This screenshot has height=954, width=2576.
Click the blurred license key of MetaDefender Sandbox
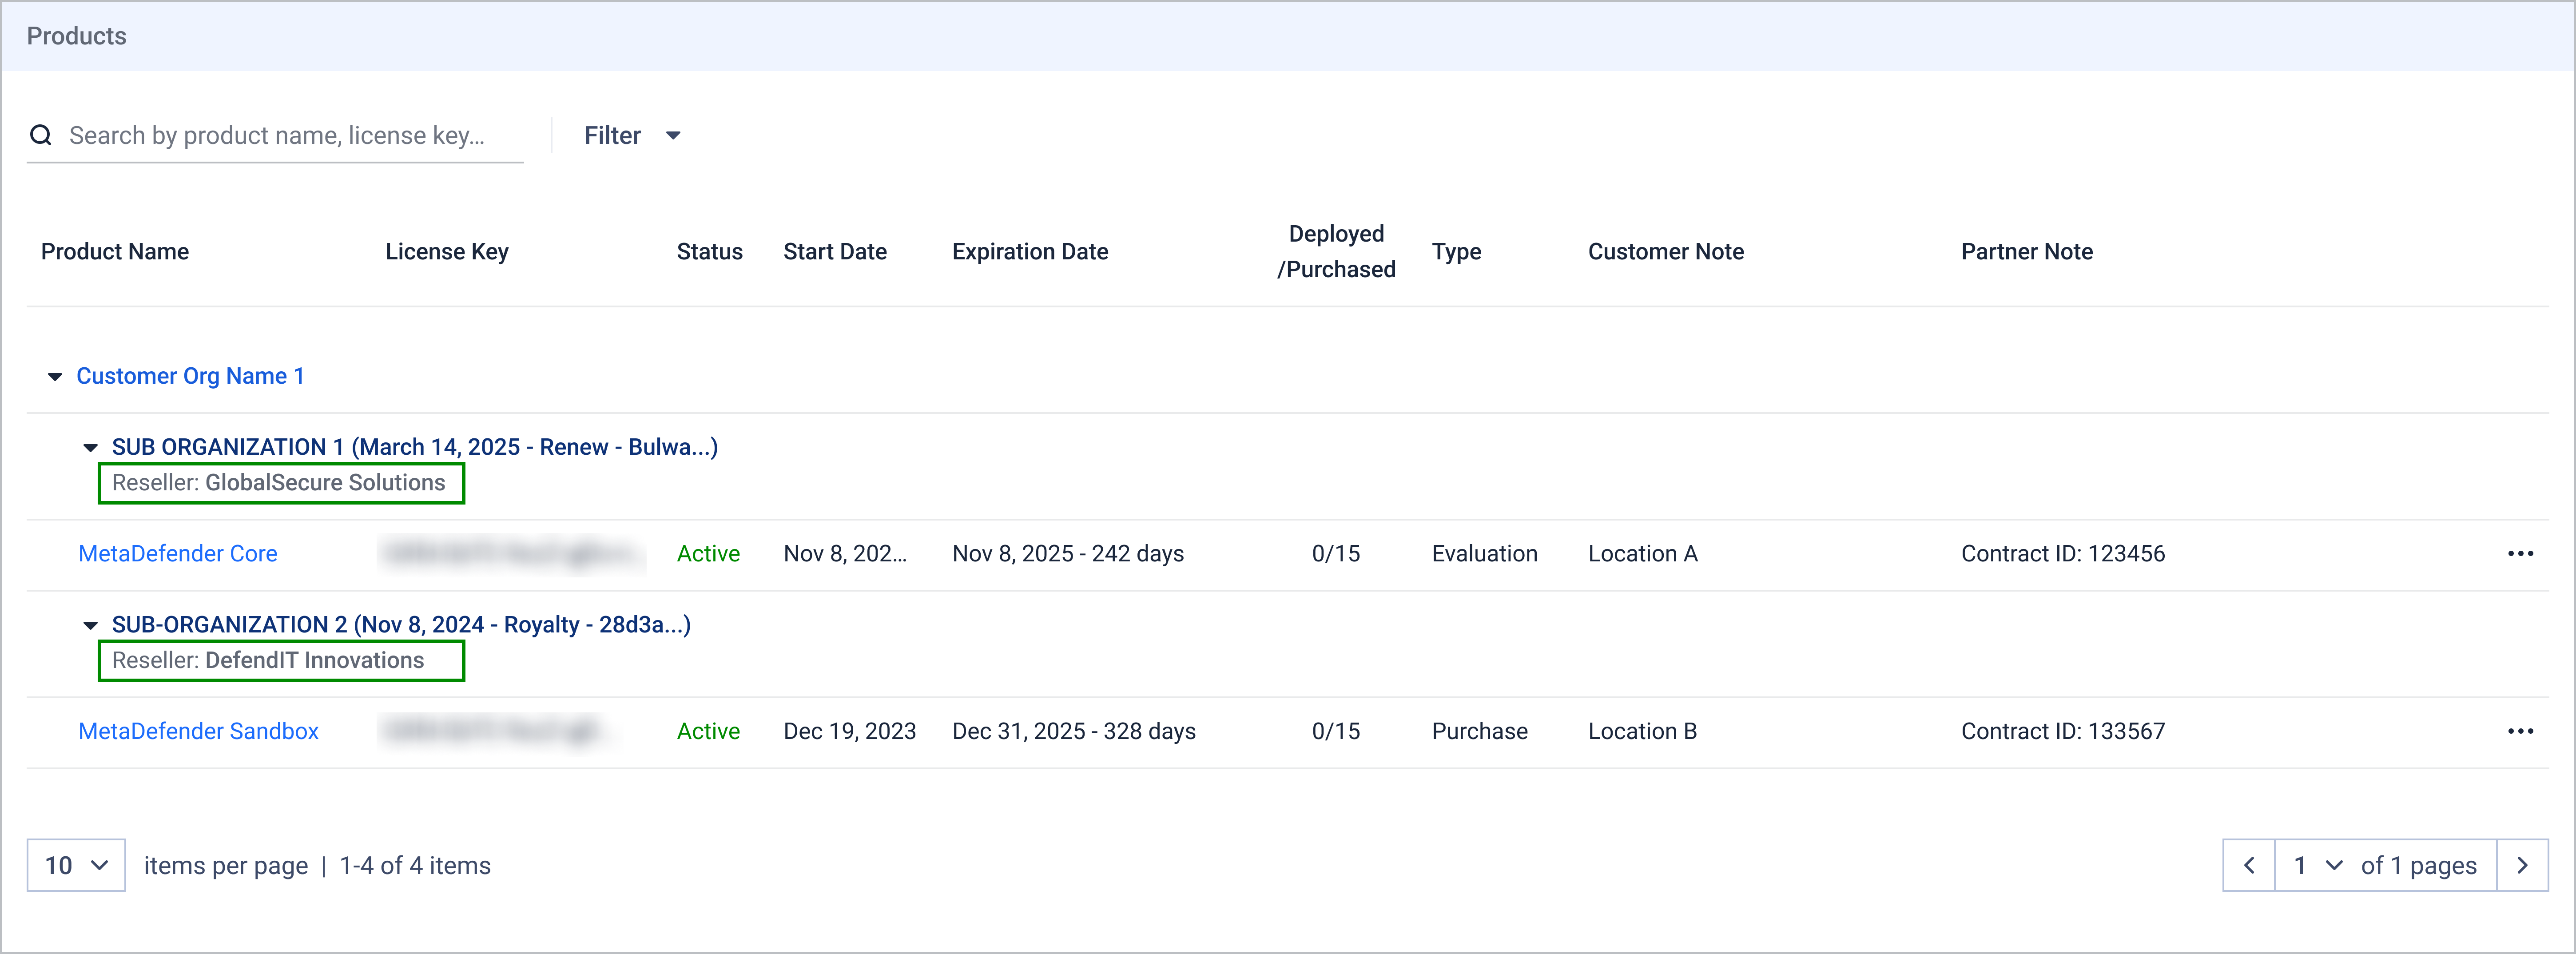click(495, 732)
